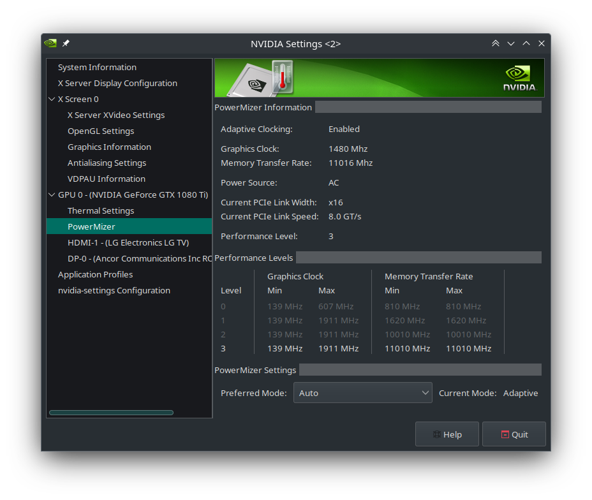Click Current Mode Adaptive value
Screen dimensions: 592x500
pyautogui.click(x=521, y=393)
